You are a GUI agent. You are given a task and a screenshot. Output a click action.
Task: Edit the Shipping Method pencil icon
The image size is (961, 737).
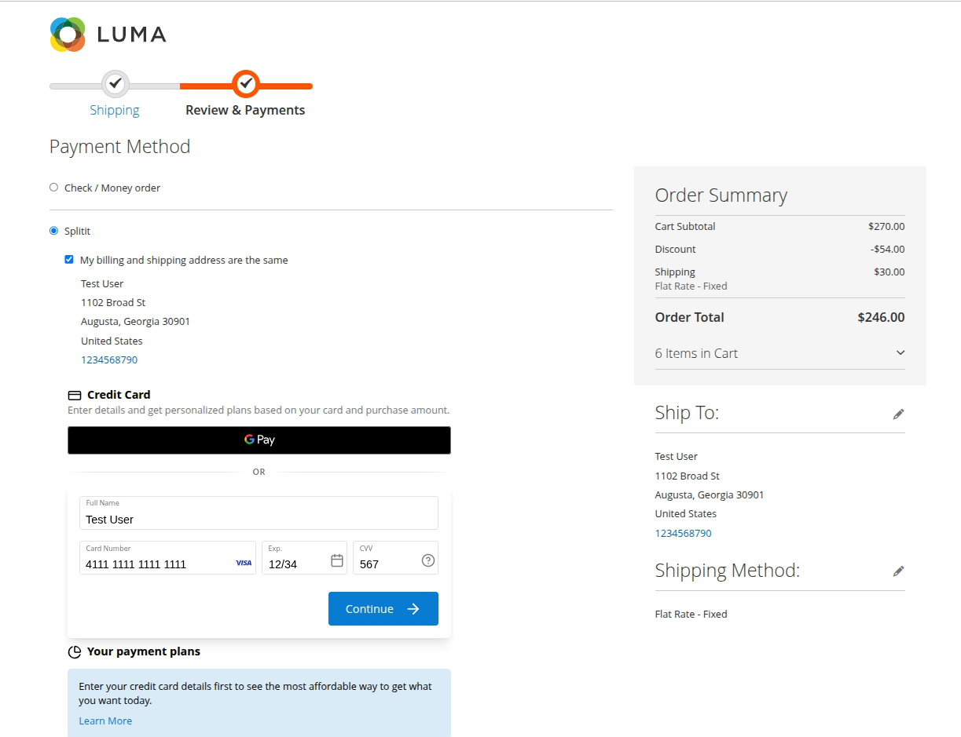[x=899, y=571]
